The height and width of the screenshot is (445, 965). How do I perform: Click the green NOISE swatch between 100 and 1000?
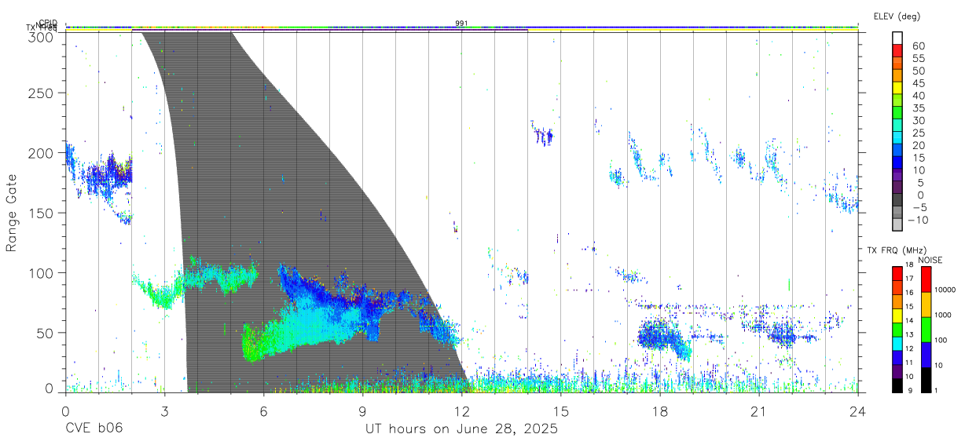[x=925, y=329]
